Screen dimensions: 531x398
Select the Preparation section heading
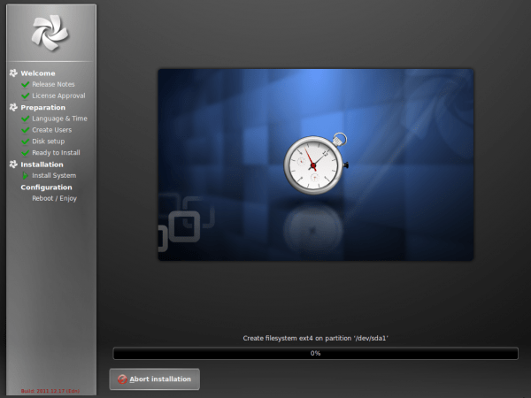(x=43, y=107)
